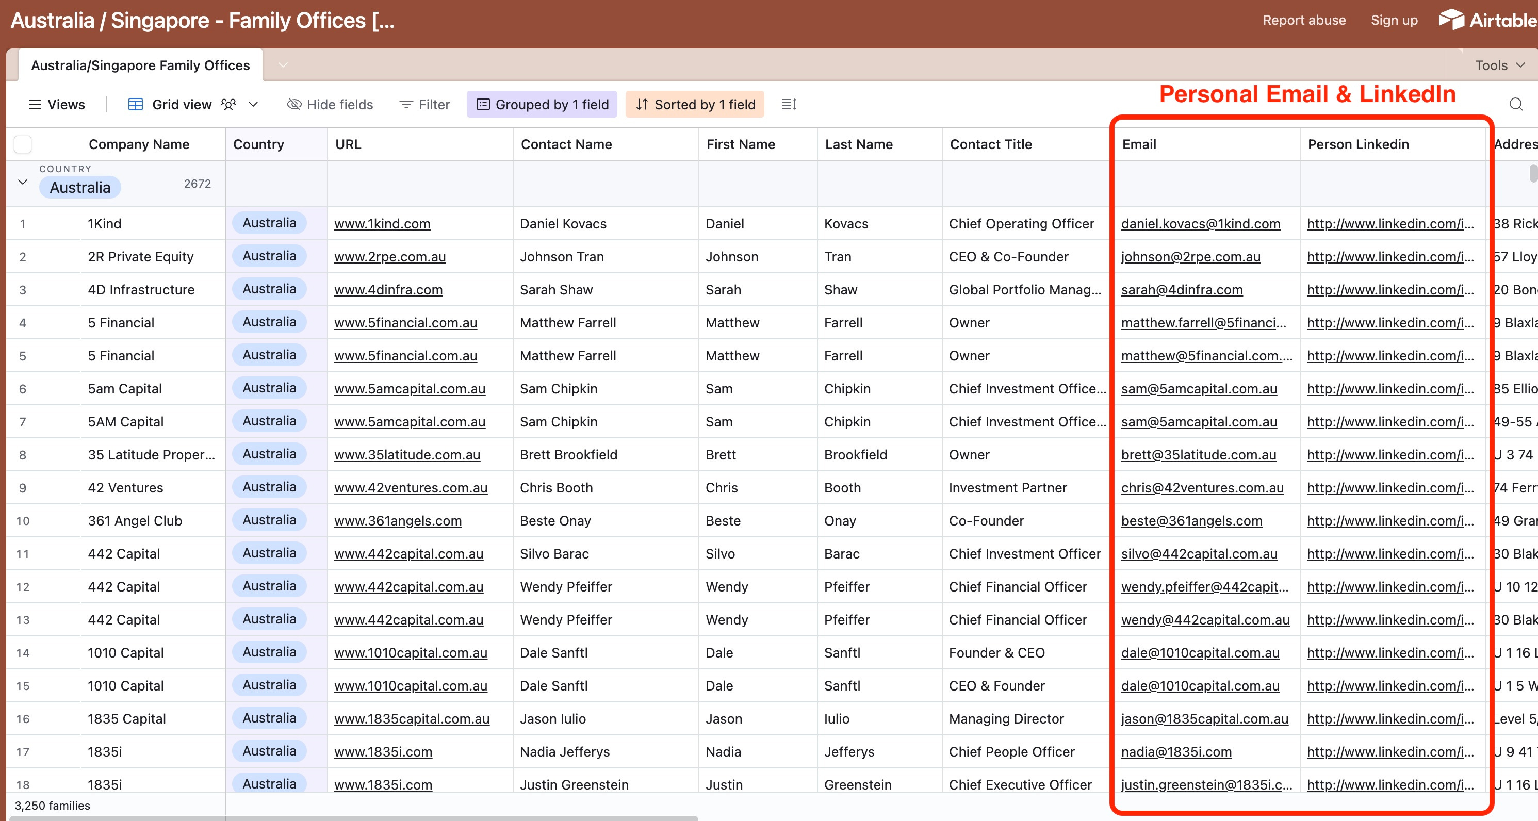
Task: Click the search magnifier icon
Action: click(x=1515, y=105)
